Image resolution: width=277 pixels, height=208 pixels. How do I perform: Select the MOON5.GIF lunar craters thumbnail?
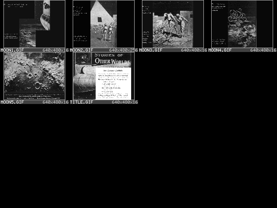(35, 76)
